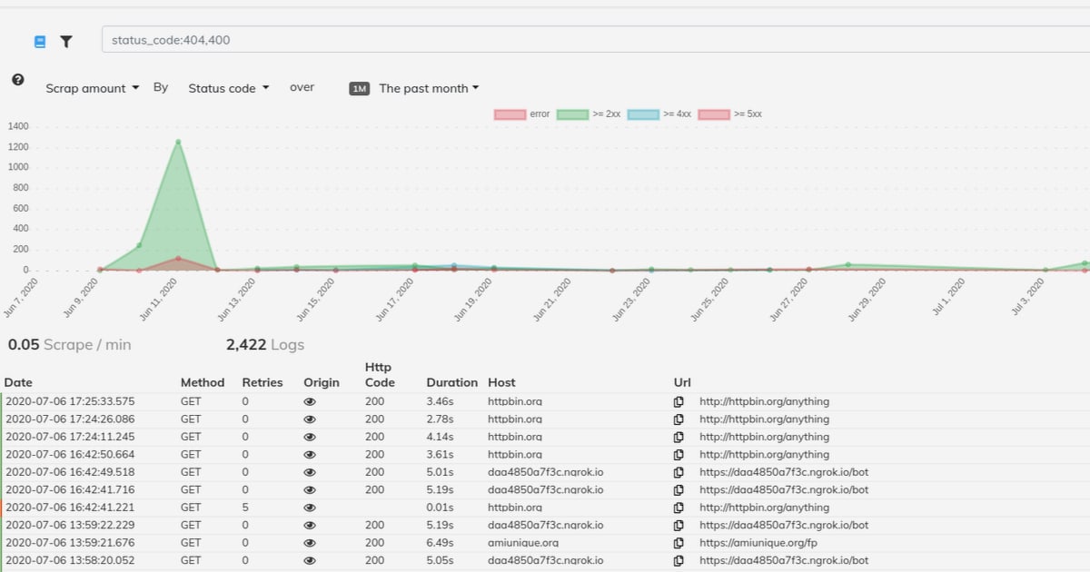Viewport: 1090px width, 572px height.
Task: Click the Duration column header
Action: pos(451,382)
